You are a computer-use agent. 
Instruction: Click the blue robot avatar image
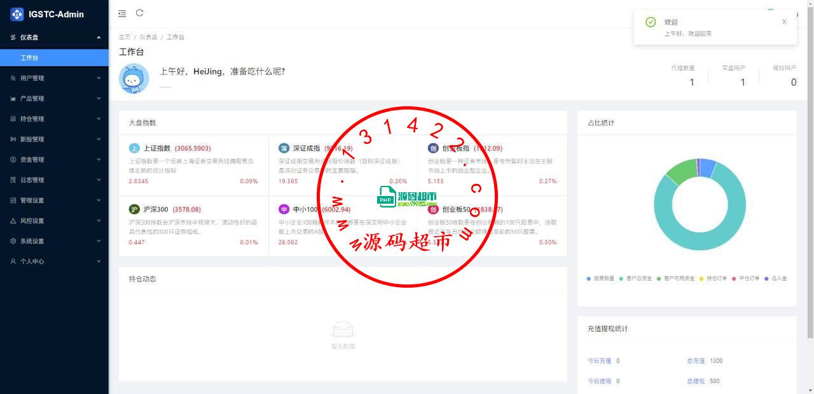tap(134, 79)
